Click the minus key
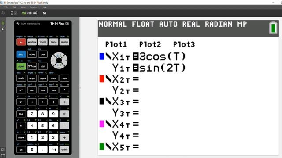This screenshot has width=282, height=158. (64, 126)
